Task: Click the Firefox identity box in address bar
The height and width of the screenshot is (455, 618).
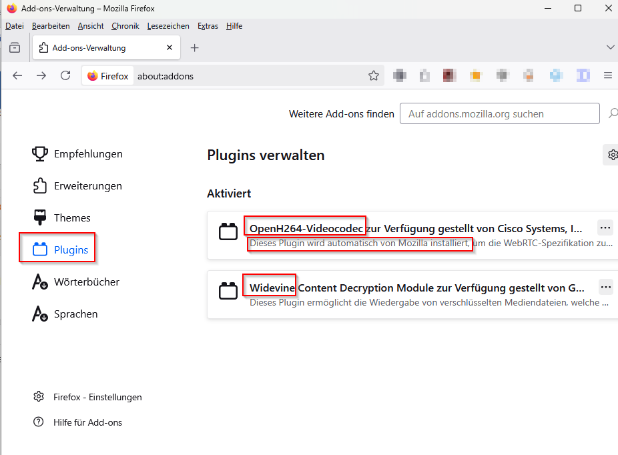Action: [x=108, y=76]
